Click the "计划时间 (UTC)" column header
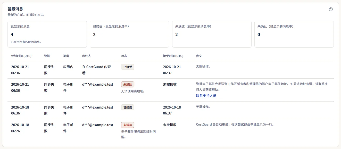 (21, 56)
